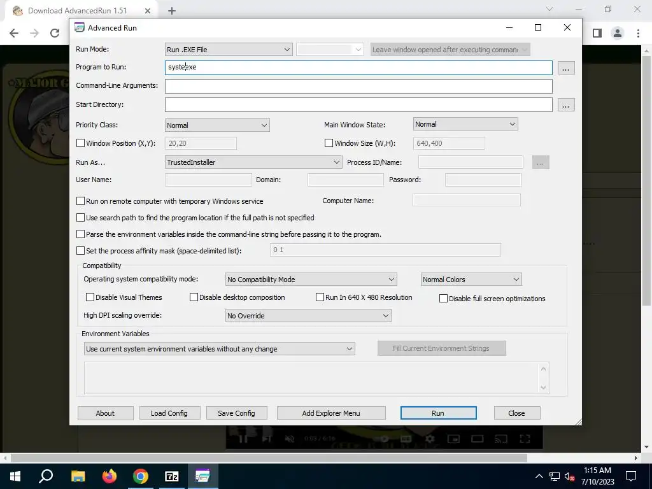Screen dimensions: 652x489
Task: Click the browser horizontal scrollbar
Action: pos(269,458)
